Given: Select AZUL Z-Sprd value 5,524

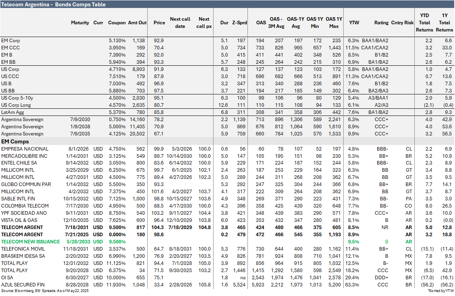Looking at the screenshot, I should [238, 285].
